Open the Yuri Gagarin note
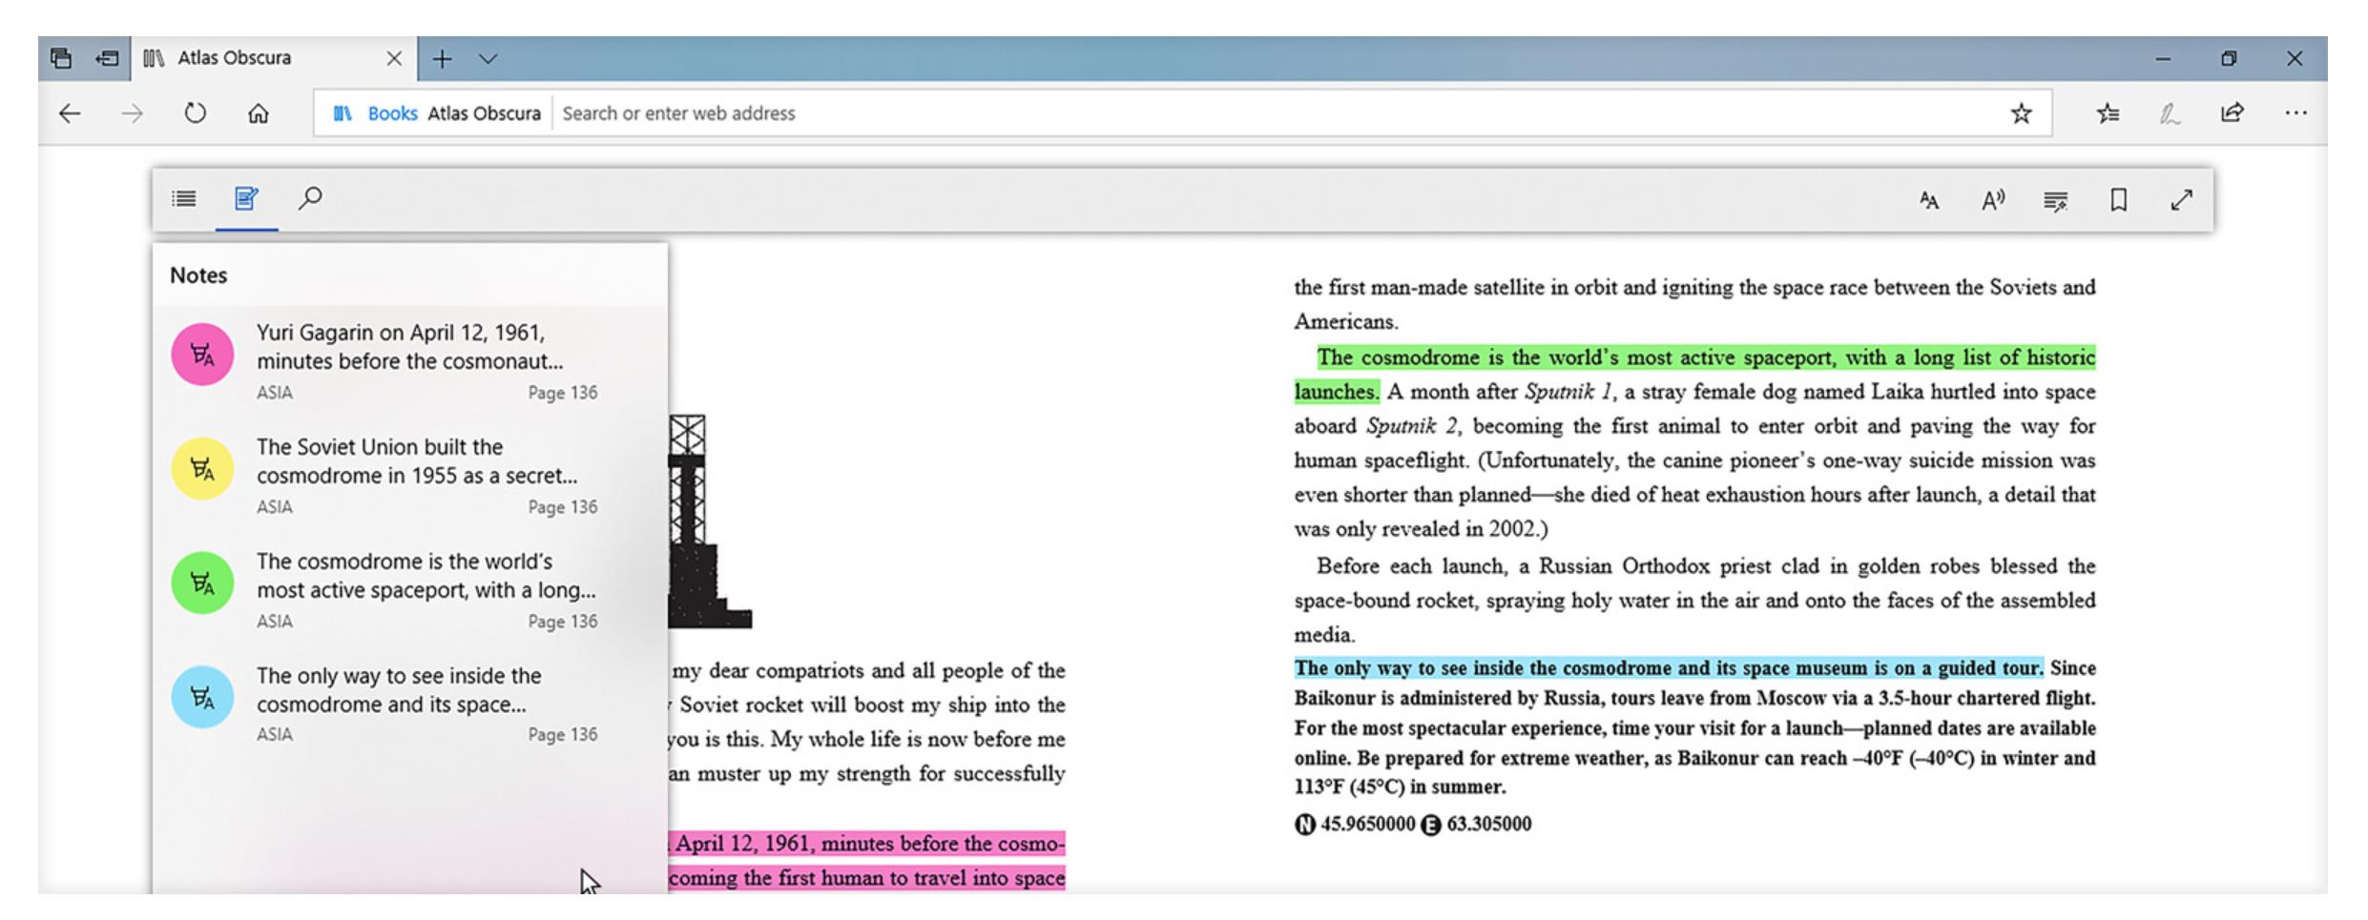The height and width of the screenshot is (920, 2368). click(x=410, y=360)
